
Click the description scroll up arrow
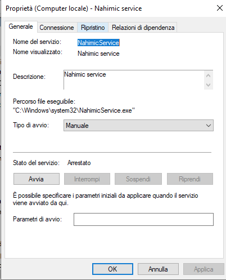[208, 75]
